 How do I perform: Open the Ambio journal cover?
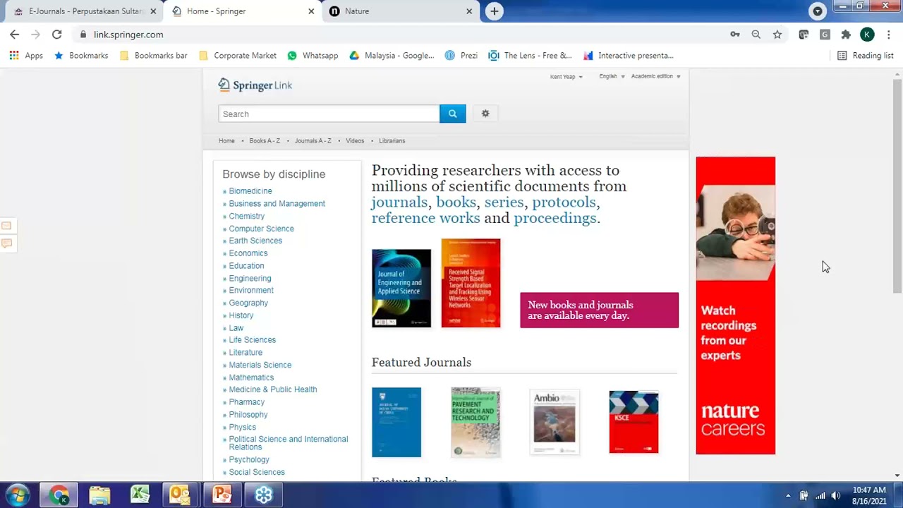click(x=554, y=422)
